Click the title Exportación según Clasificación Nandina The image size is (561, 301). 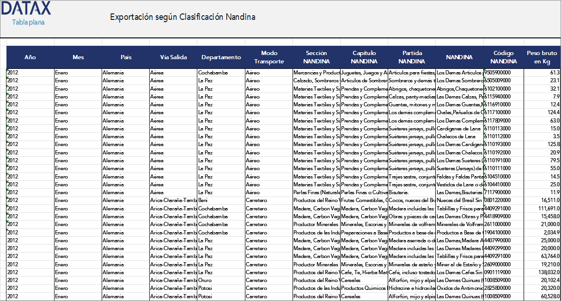click(183, 17)
